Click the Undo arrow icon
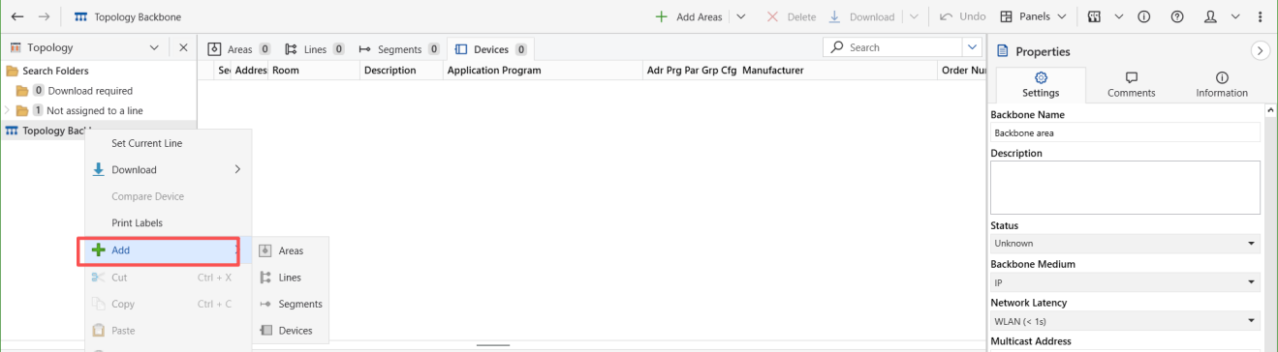Viewport: 1278px width, 352px height. [946, 16]
